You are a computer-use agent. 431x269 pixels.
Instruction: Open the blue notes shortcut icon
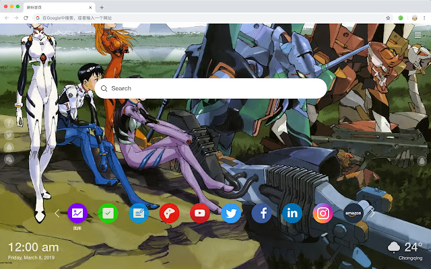pos(139,213)
